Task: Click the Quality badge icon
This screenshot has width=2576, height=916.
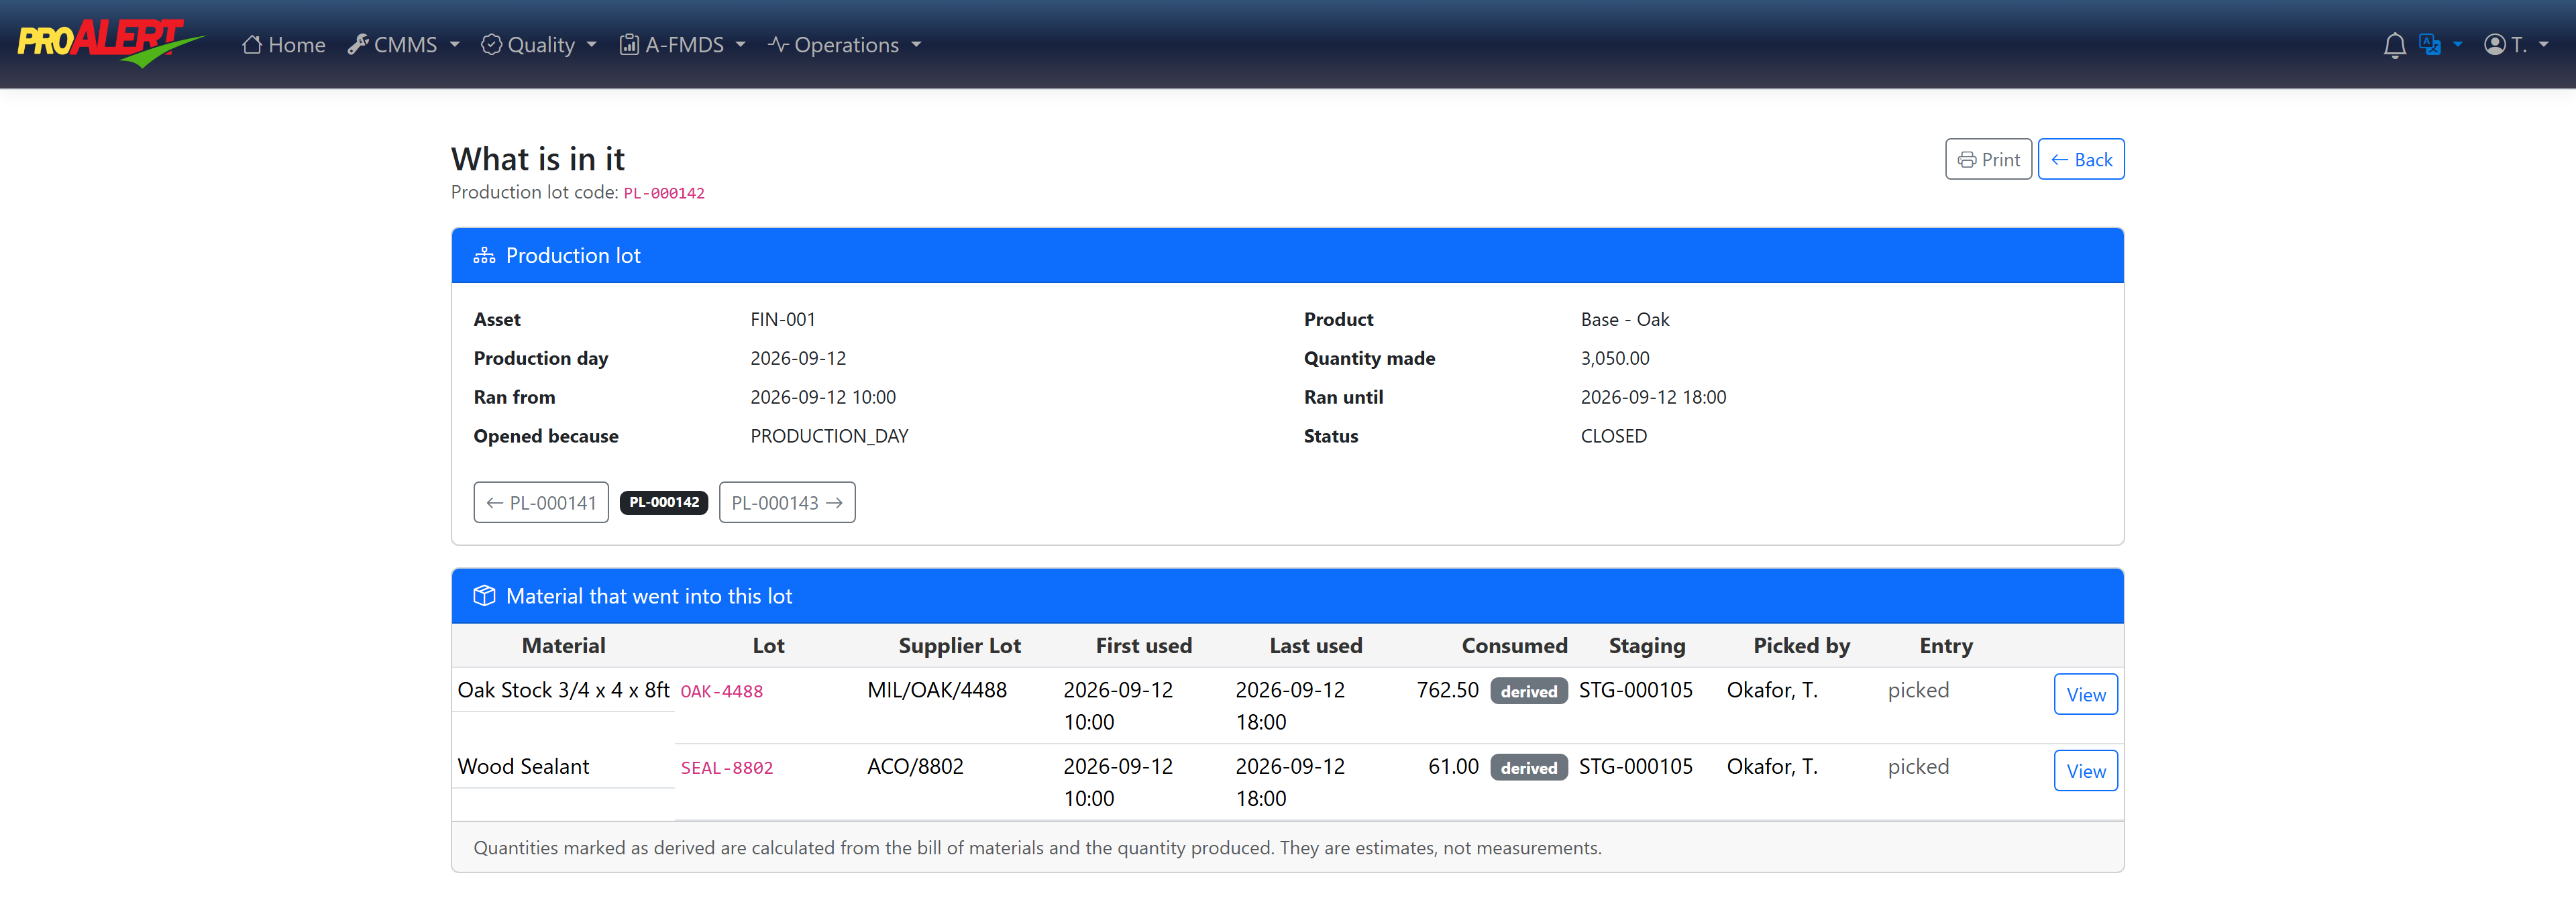Action: coord(491,45)
